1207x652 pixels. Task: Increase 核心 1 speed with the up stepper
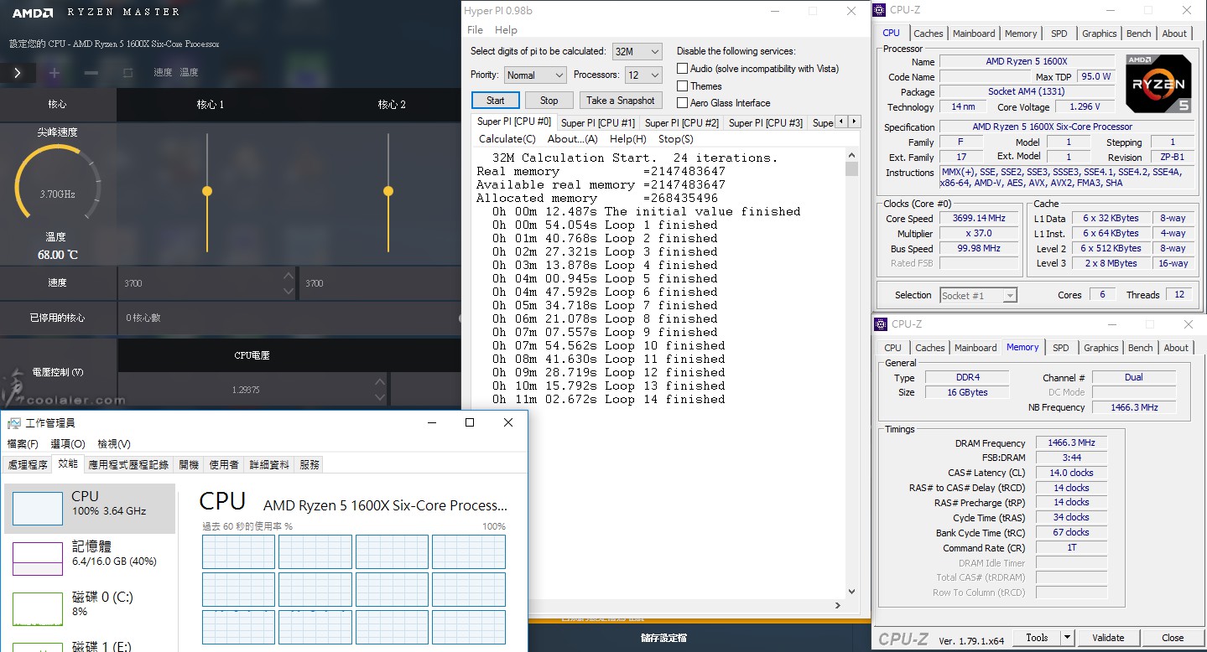click(289, 276)
